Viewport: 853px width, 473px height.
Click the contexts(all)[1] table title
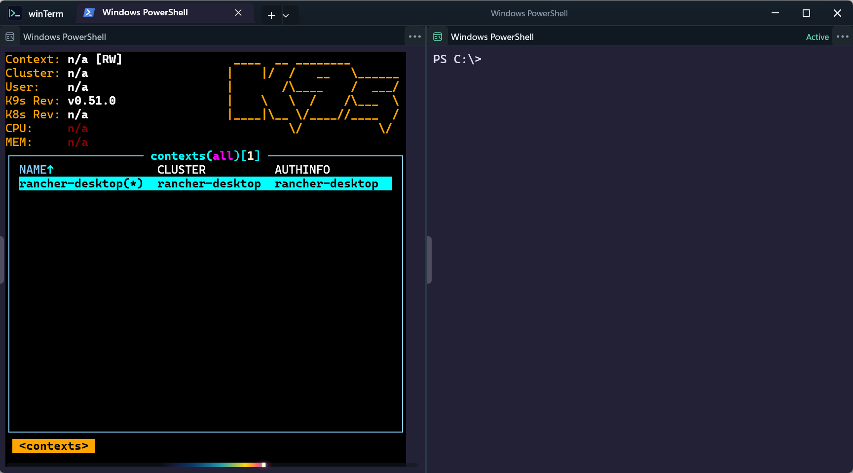click(x=205, y=156)
